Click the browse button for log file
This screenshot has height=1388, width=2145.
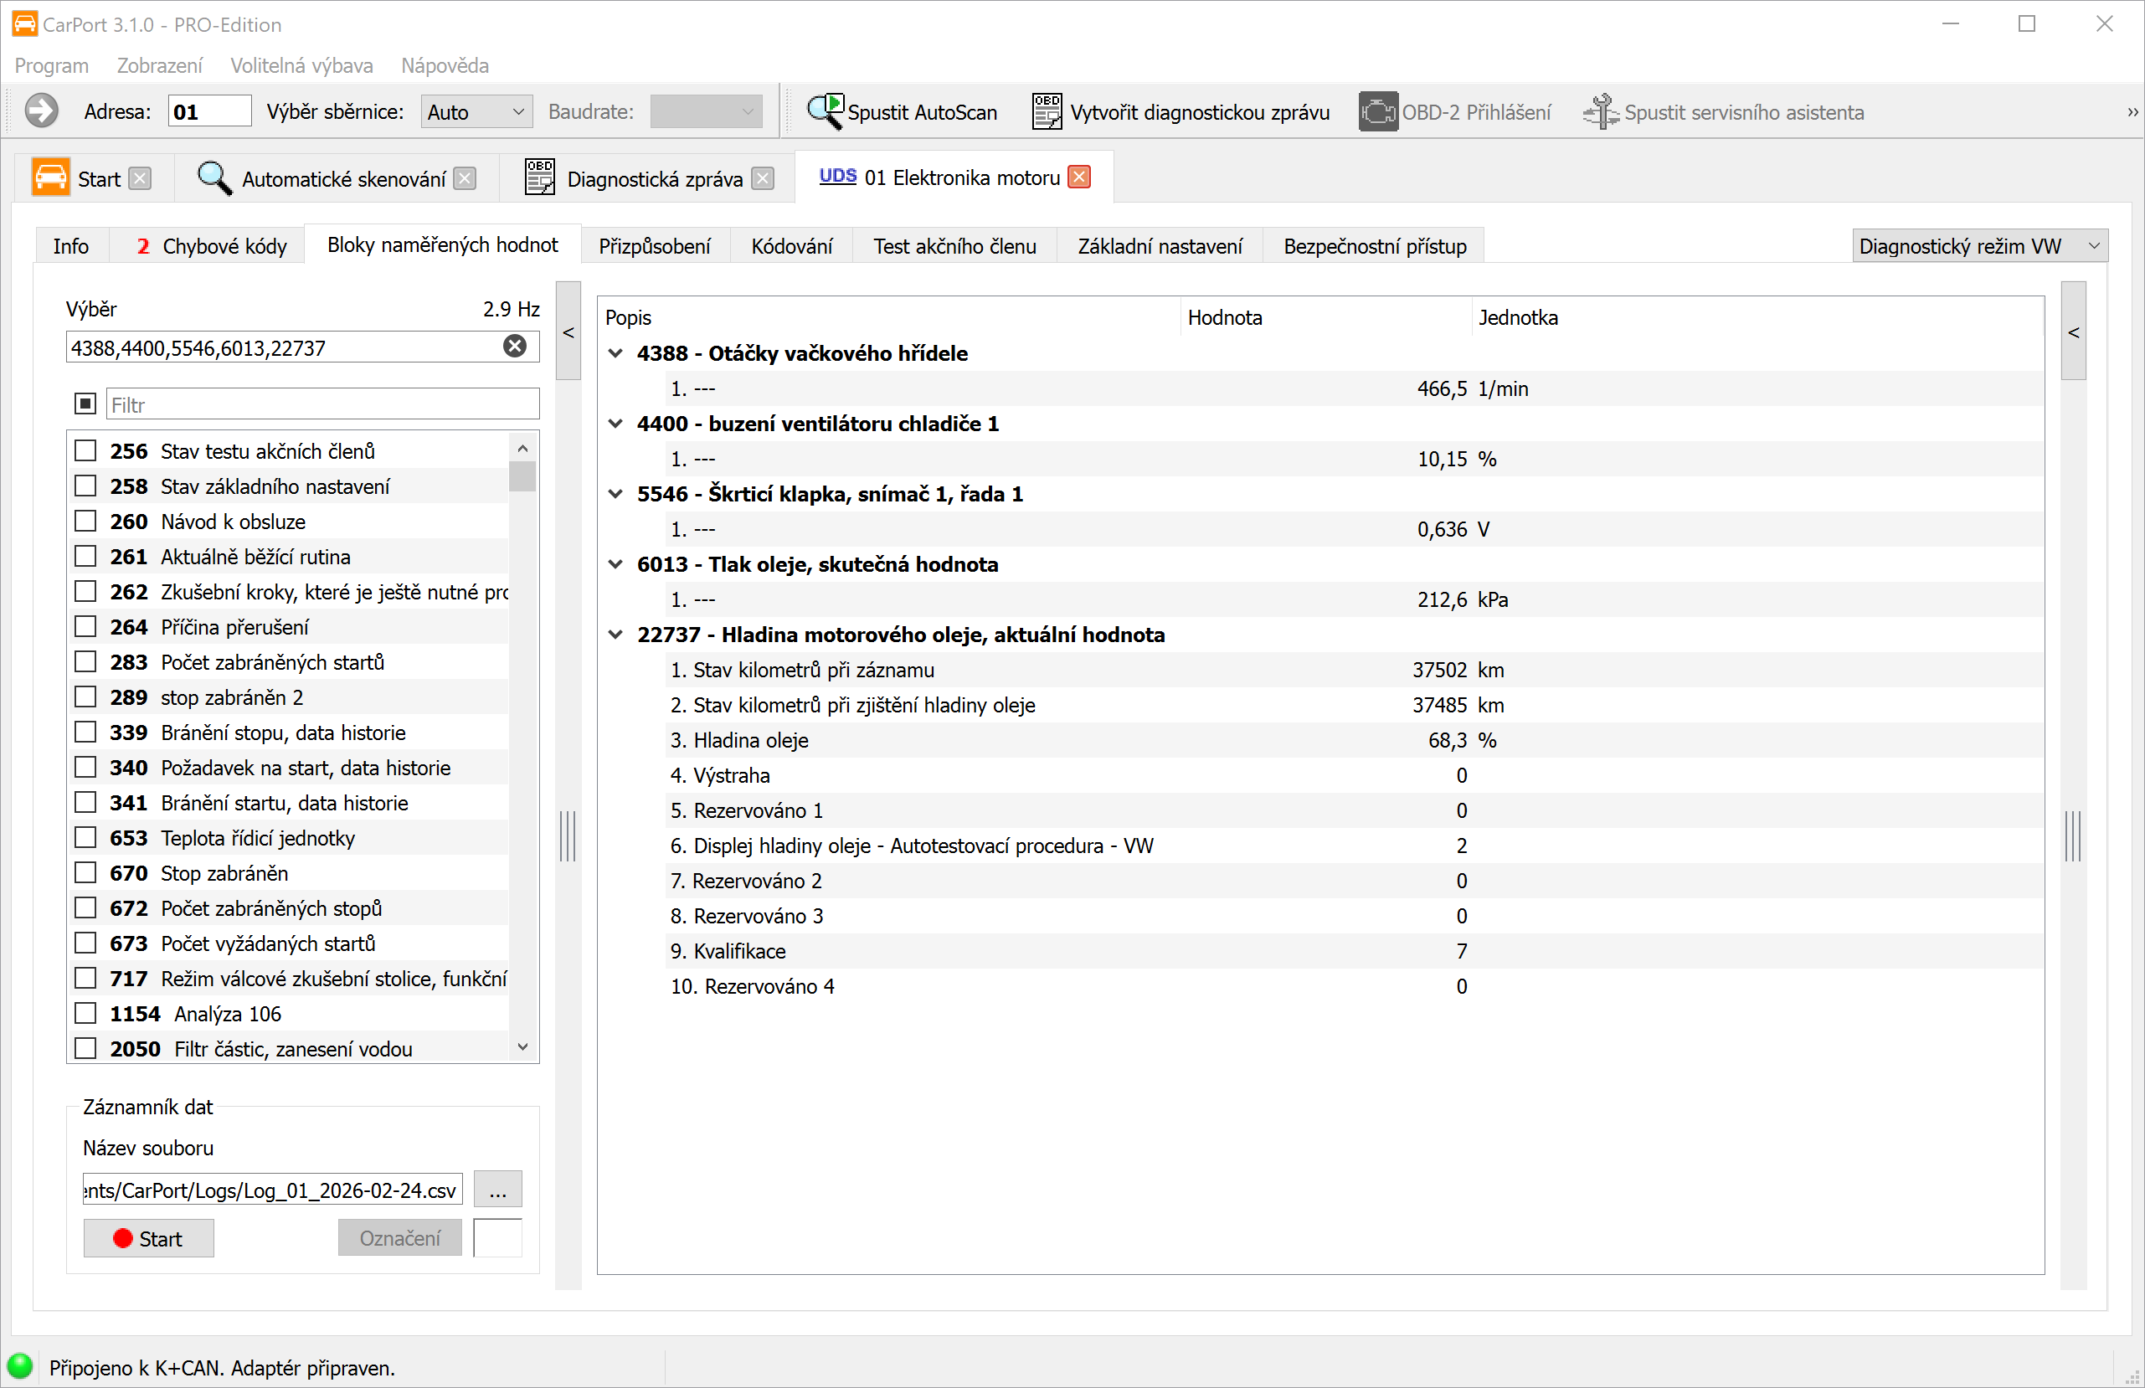(497, 1190)
